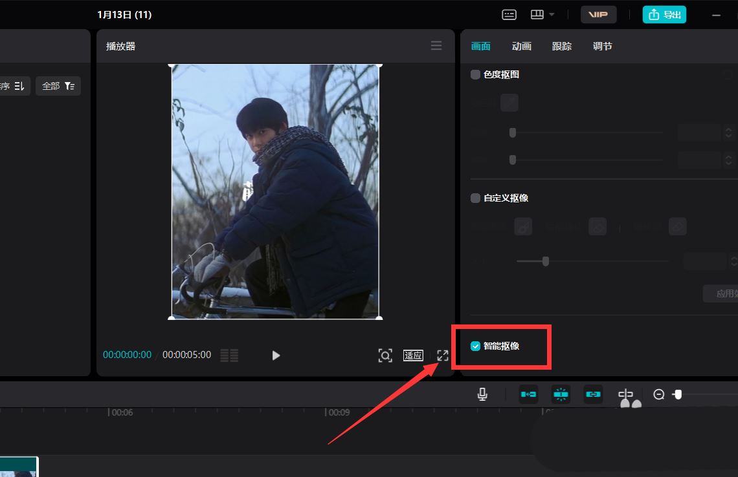Viewport: 738px width, 477px height.
Task: Toggle the auto snapping icon
Action: [x=561, y=394]
